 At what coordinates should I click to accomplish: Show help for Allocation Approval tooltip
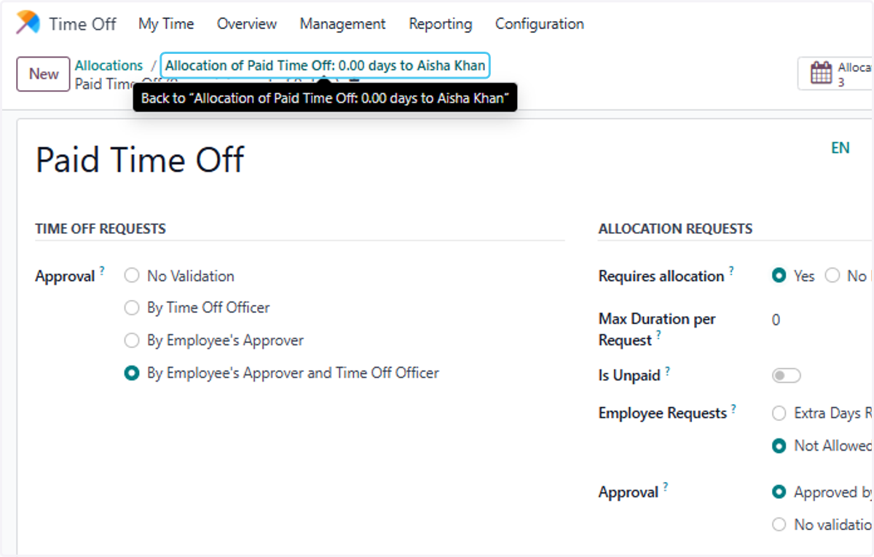point(666,487)
